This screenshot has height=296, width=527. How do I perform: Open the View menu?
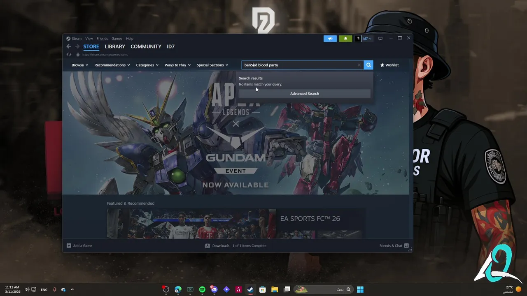(x=89, y=39)
